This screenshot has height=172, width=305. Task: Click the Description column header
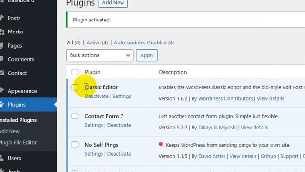[x=173, y=72]
